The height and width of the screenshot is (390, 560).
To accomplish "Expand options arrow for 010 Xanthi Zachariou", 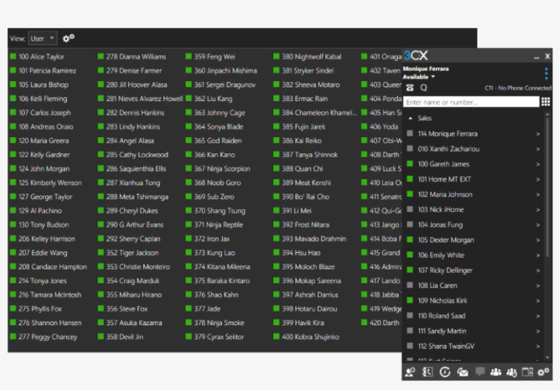I will click(x=538, y=149).
